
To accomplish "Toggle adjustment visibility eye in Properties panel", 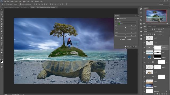I will coord(133,47).
